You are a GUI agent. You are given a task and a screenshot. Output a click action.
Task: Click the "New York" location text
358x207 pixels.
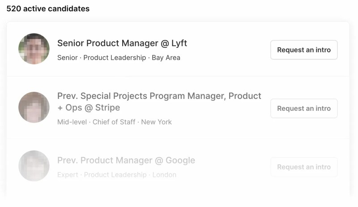[x=156, y=122]
